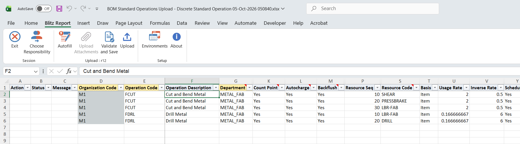Click Upload Attachments paperclip icon
The height and width of the screenshot is (144, 520).
pyautogui.click(x=86, y=37)
